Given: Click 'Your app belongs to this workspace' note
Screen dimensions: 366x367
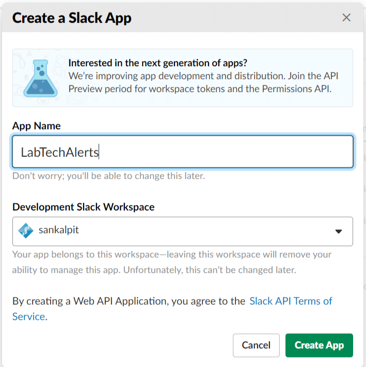Looking at the screenshot, I should pos(172,262).
